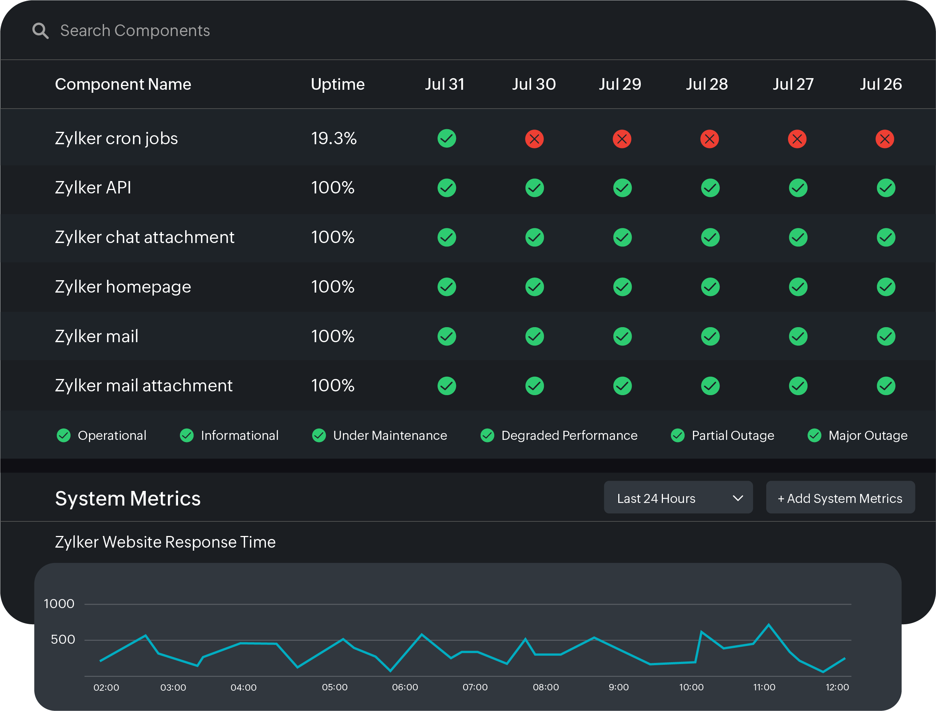Click the Zylker mail attachment icon under Jul 26
The width and height of the screenshot is (936, 711).
point(885,386)
